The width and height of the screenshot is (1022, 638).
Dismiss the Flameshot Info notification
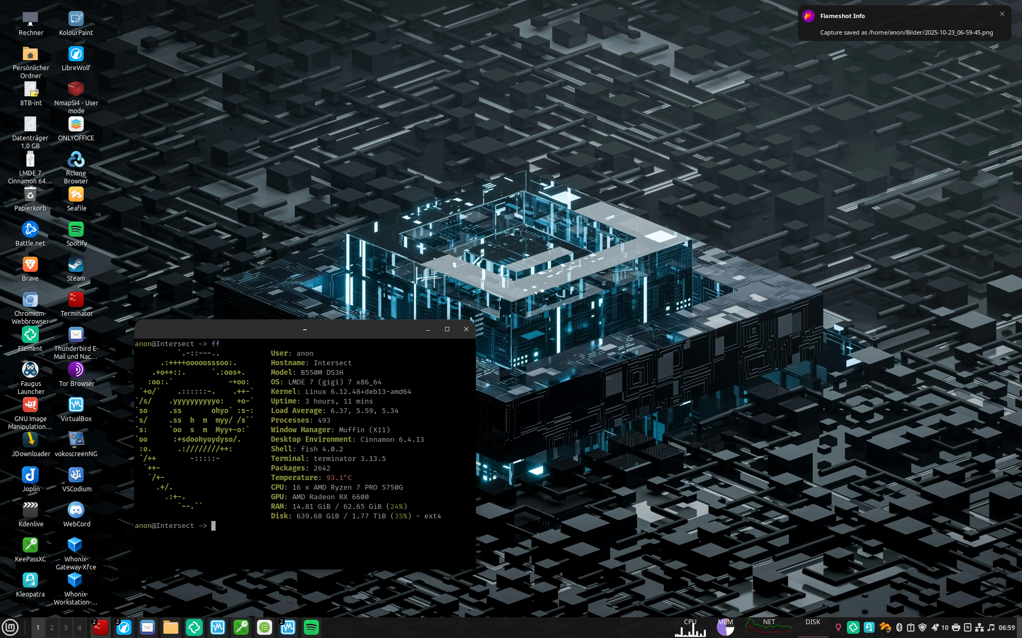click(x=1002, y=14)
